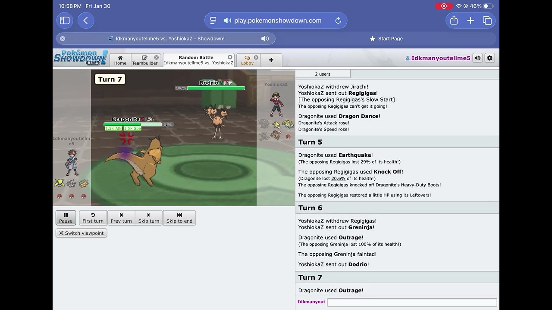The height and width of the screenshot is (310, 552).
Task: Open page settings icon in address bar
Action: (213, 20)
